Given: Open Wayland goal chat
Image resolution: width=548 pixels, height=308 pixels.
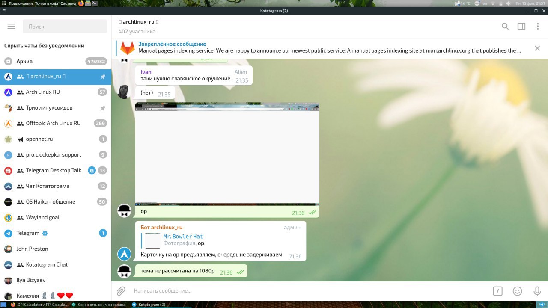Looking at the screenshot, I should (56, 217).
